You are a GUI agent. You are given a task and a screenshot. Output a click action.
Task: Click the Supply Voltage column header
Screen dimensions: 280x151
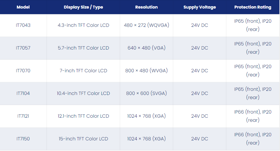200,7
